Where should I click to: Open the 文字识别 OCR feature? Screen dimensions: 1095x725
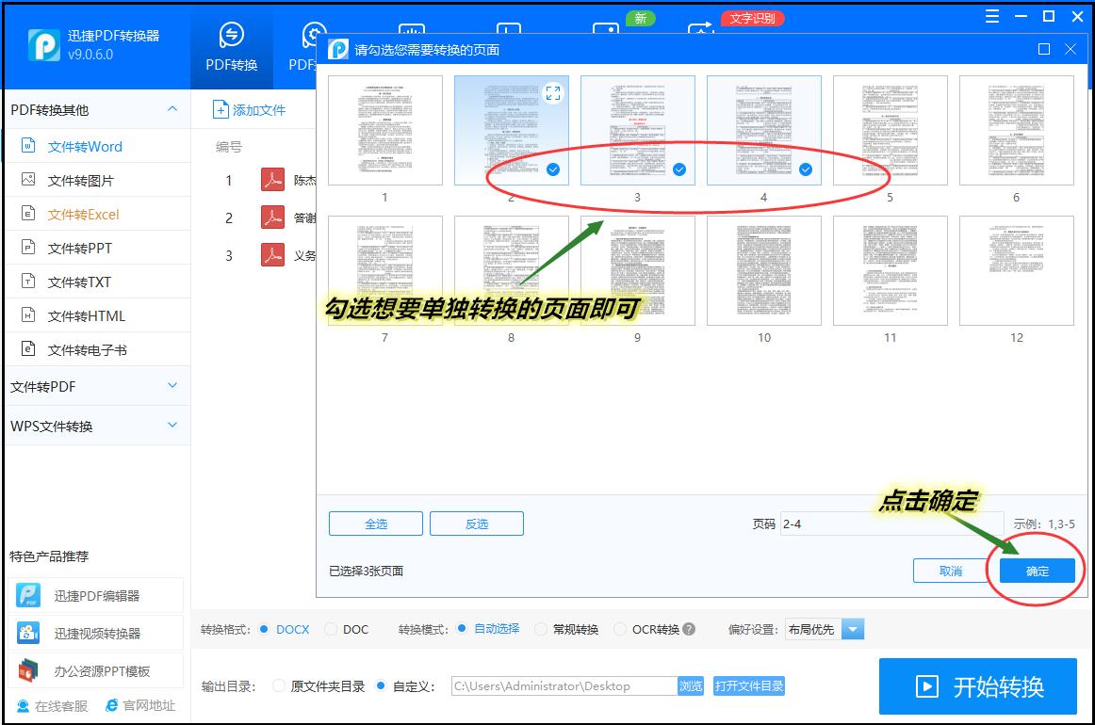pos(752,18)
